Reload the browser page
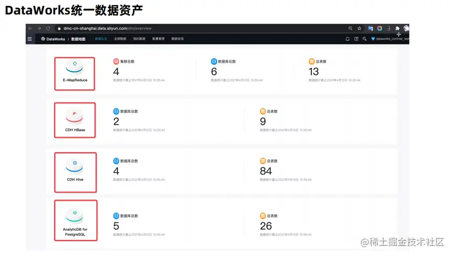 [x=48, y=28]
